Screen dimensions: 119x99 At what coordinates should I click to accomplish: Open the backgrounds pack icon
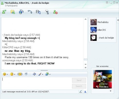[47, 74]
